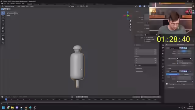Switch perspective/orthographic with the grid icon
195x110 pixels.
130,30
